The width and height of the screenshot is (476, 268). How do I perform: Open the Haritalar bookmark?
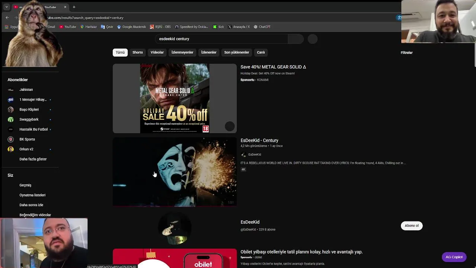coord(89,27)
